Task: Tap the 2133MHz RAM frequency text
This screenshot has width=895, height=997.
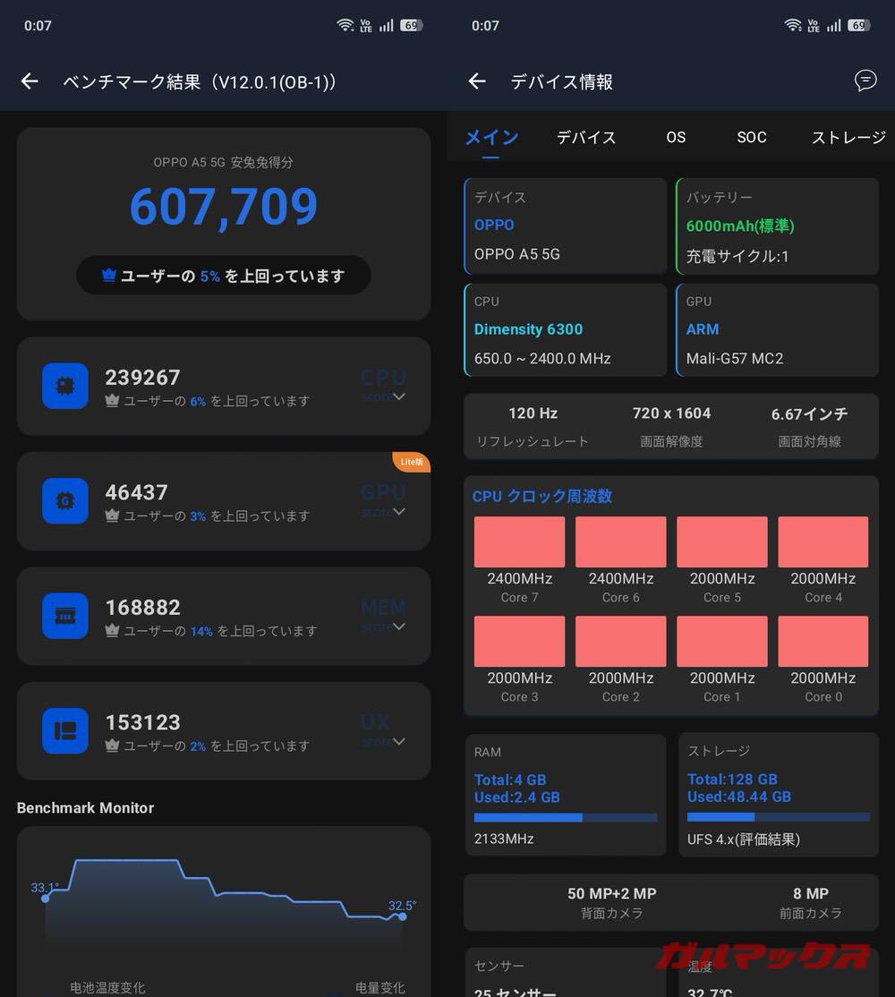Action: [504, 839]
